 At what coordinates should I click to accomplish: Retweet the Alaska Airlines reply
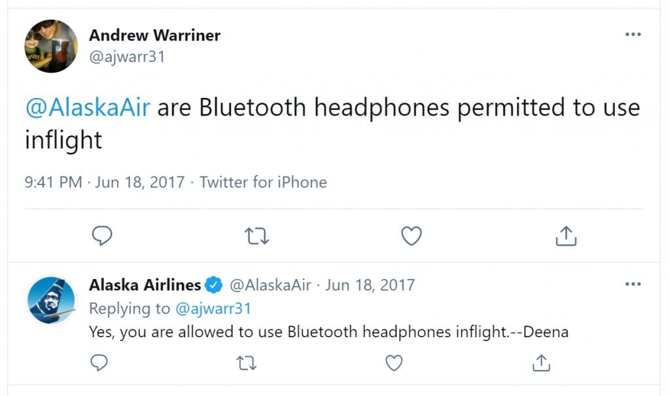[247, 363]
